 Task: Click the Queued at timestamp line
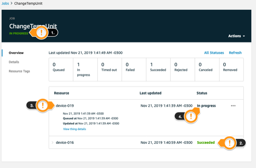(90, 118)
